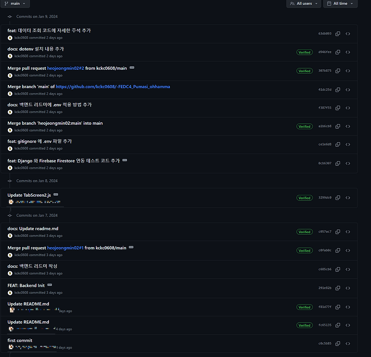Expand description of Update TabScreen2.js commit
The image size is (371, 357).
tap(56, 195)
